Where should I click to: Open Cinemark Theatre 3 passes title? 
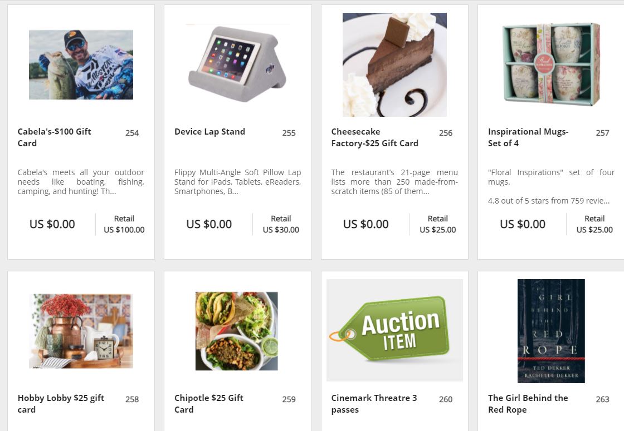(374, 404)
